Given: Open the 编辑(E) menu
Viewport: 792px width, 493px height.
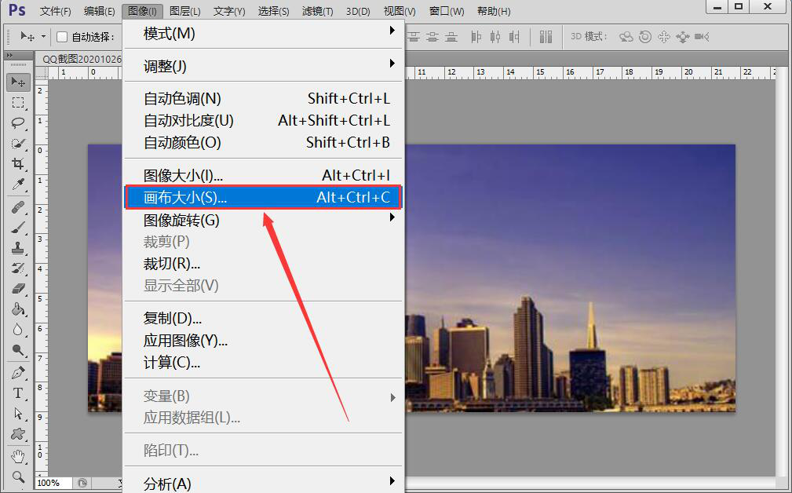Looking at the screenshot, I should pyautogui.click(x=99, y=11).
